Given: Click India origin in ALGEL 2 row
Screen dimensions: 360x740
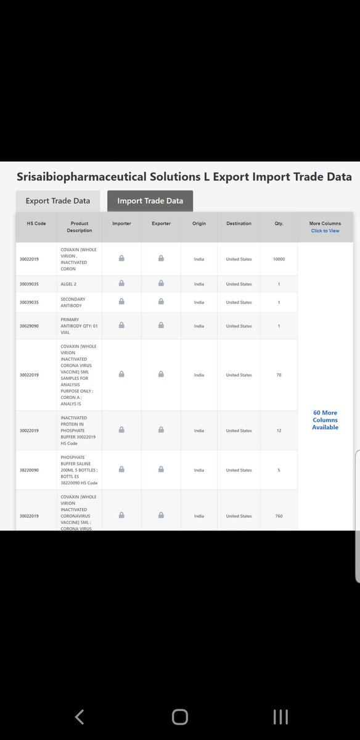Looking at the screenshot, I should coord(199,284).
